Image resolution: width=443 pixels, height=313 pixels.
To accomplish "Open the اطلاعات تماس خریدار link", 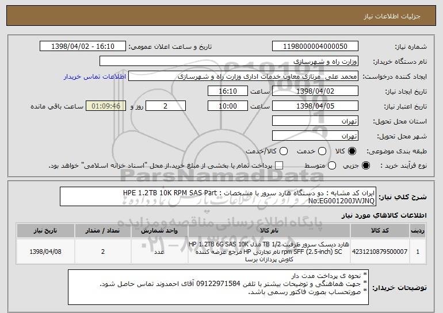I will [x=95, y=76].
